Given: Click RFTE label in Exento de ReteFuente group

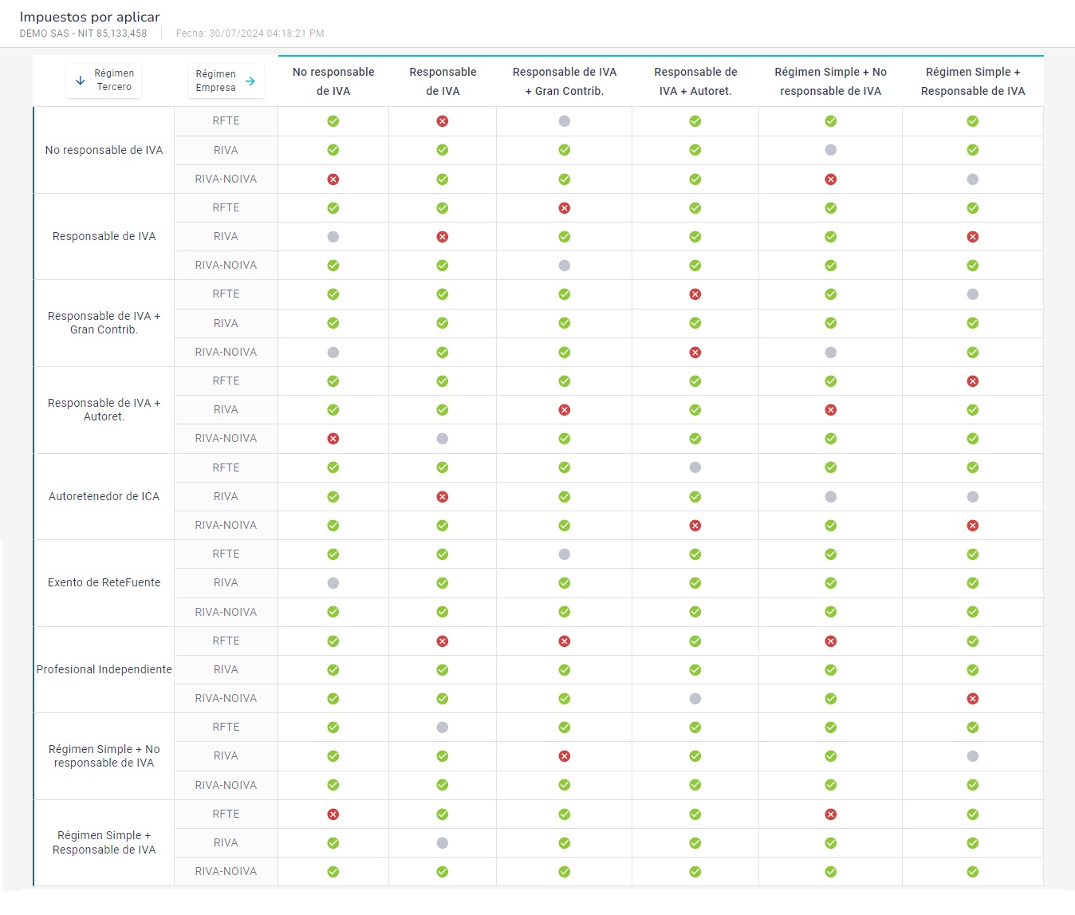Looking at the screenshot, I should point(226,554).
